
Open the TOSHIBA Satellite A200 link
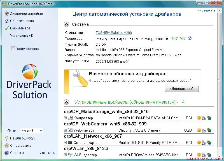(x=114, y=33)
